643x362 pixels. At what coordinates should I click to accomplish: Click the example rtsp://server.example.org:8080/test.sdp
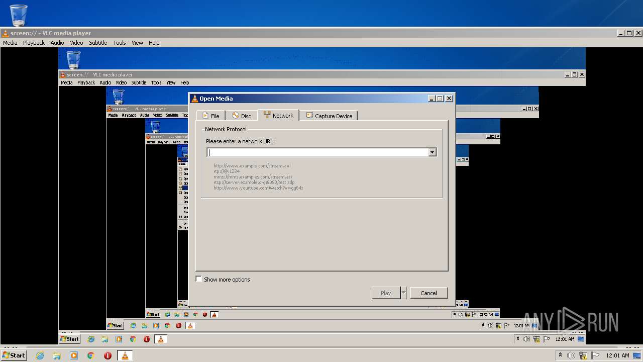point(254,182)
